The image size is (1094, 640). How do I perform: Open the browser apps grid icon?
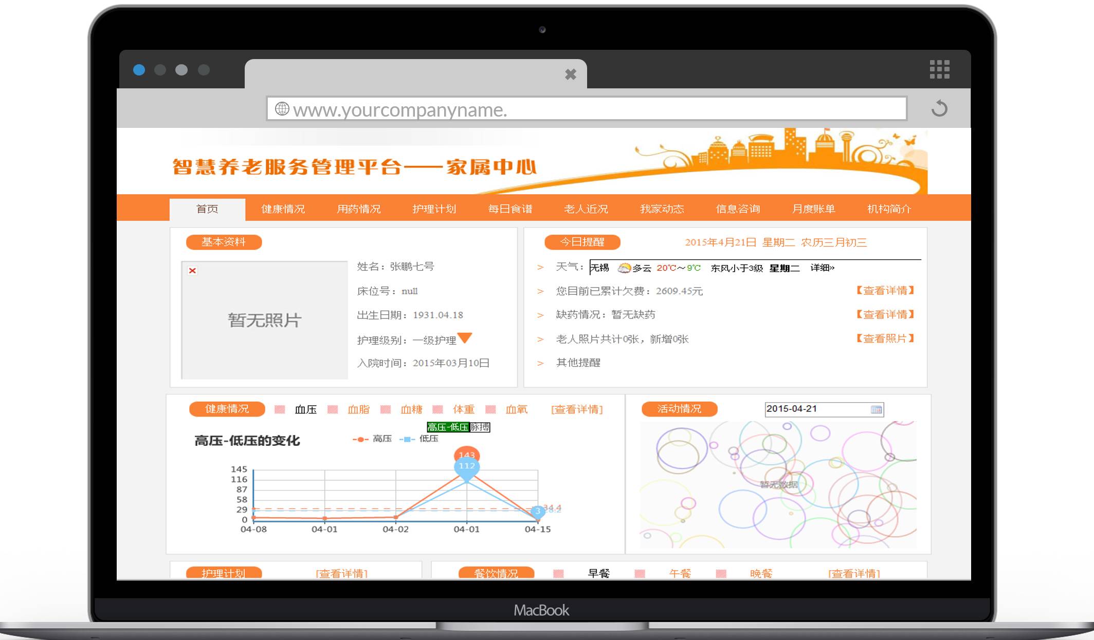(x=939, y=69)
